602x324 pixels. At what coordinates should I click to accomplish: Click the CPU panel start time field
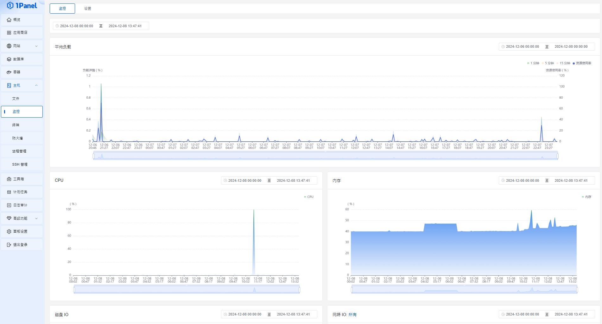245,180
